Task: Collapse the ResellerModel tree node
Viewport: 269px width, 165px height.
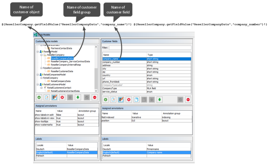Action: point(38,52)
